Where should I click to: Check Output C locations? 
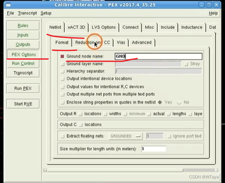click(x=81, y=125)
